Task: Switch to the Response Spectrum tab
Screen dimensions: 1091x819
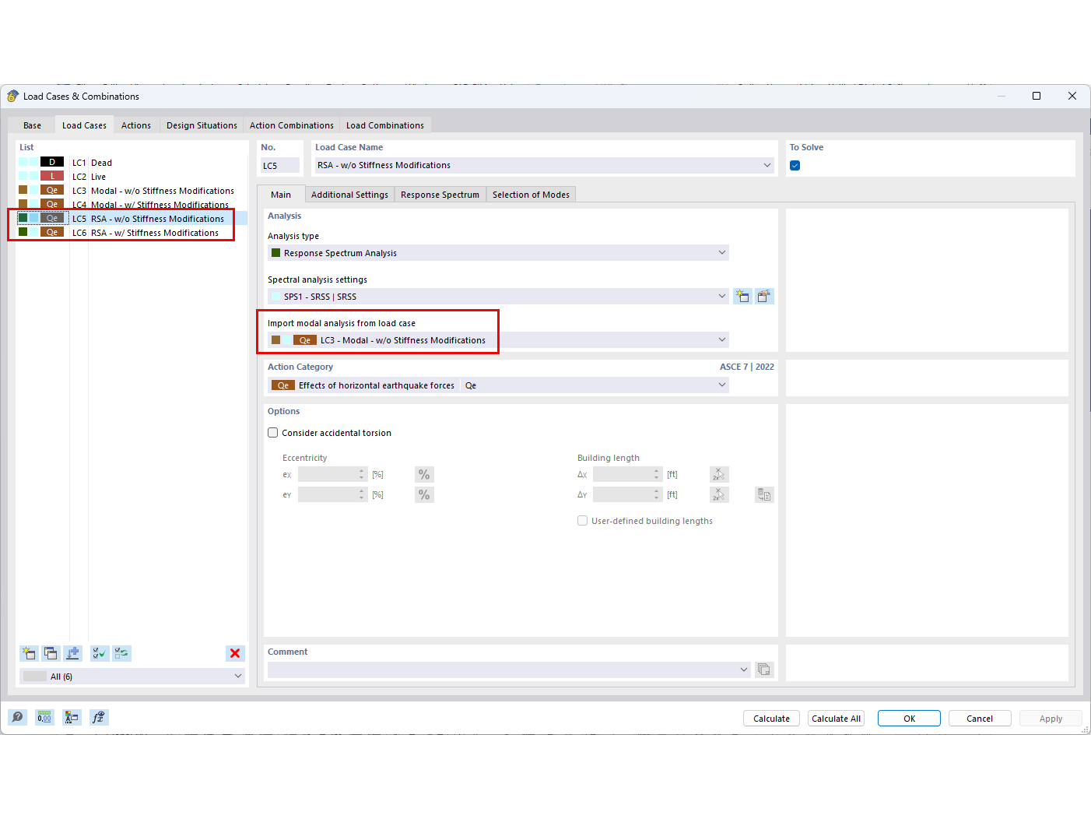Action: click(440, 194)
